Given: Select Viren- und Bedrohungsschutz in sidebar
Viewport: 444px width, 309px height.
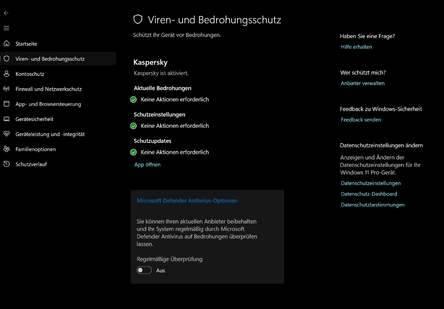Looking at the screenshot, I should (x=50, y=59).
